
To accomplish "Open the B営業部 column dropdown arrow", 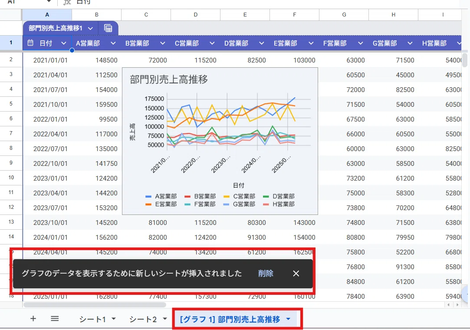I will [162, 43].
